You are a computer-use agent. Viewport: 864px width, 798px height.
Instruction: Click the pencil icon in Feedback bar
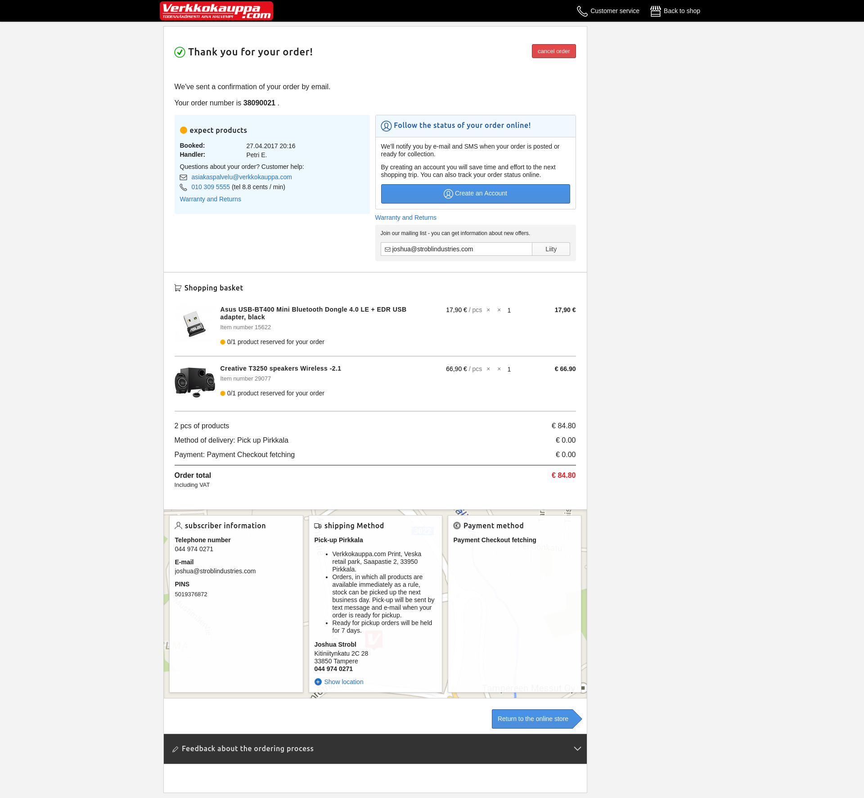(x=175, y=749)
